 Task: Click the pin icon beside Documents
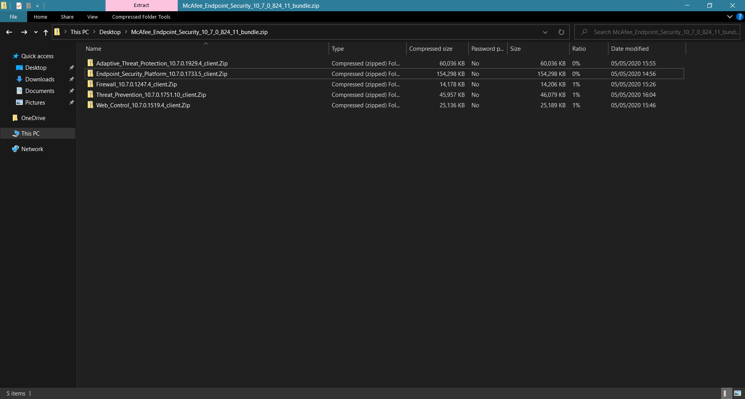point(71,91)
